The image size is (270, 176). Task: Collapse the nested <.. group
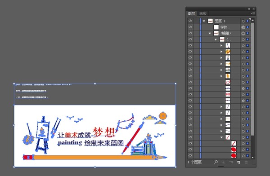click(x=216, y=40)
